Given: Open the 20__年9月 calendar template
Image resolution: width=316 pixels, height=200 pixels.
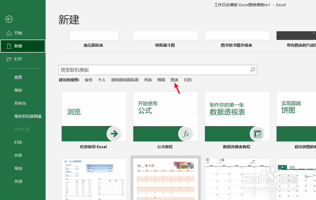Looking at the screenshot, I should [166, 179].
